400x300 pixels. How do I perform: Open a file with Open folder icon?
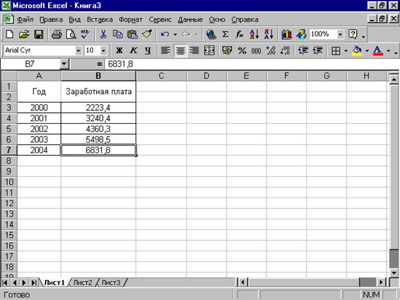coord(24,34)
